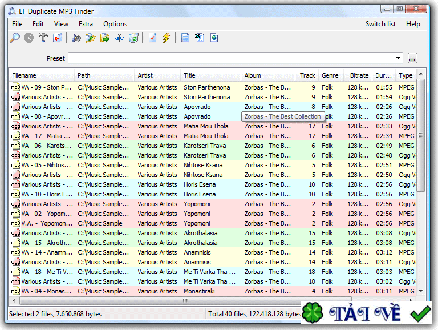
Task: Click the horizontal scrollbar thumb
Action: (x=184, y=300)
